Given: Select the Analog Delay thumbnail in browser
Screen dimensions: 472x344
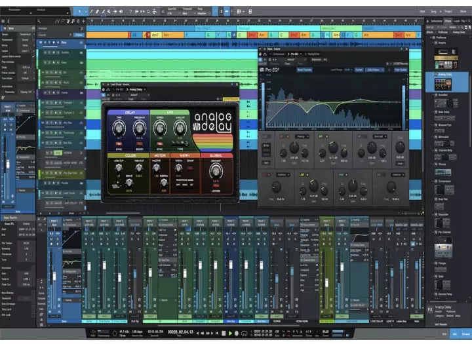Looking at the screenshot, I should (x=442, y=85).
